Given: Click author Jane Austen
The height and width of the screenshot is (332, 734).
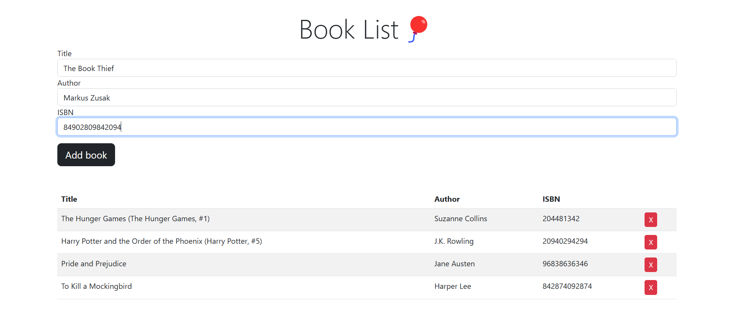Looking at the screenshot, I should click(x=455, y=264).
